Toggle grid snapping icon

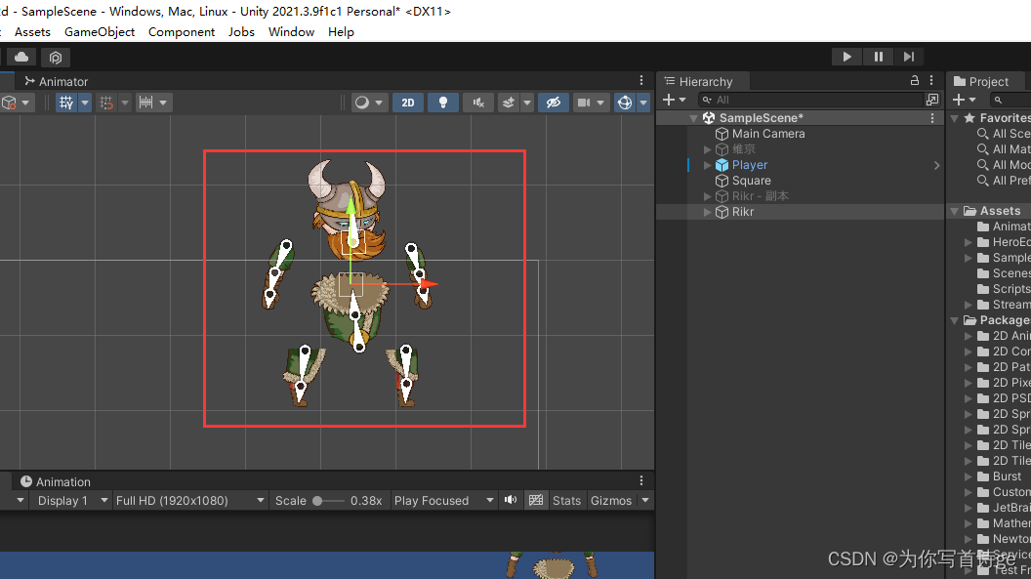pos(105,103)
